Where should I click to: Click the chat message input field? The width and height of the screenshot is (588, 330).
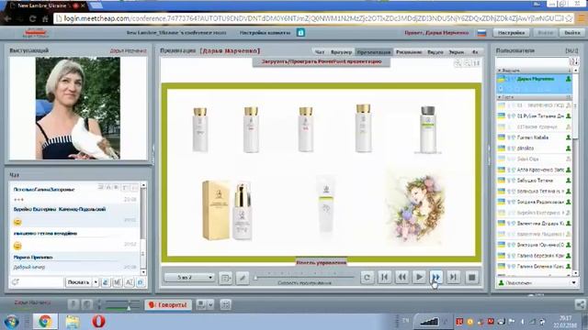pos(41,282)
